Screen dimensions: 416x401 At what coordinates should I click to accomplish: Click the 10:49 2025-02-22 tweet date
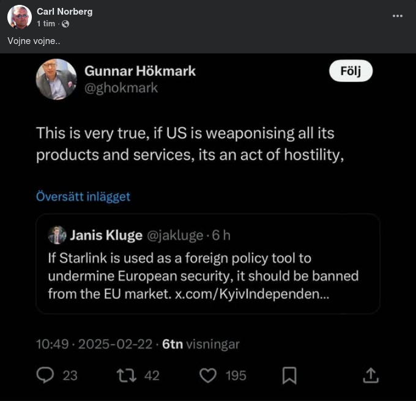(x=94, y=344)
